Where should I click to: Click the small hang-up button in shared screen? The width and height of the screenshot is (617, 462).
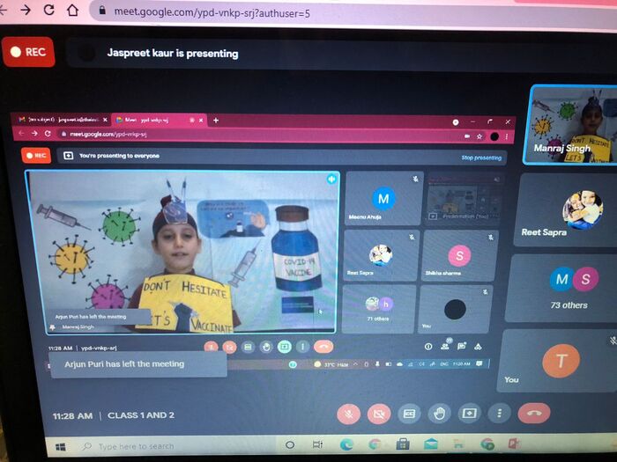pos(323,347)
